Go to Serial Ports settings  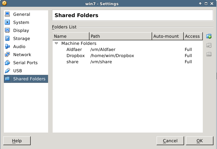pyautogui.click(x=25, y=63)
